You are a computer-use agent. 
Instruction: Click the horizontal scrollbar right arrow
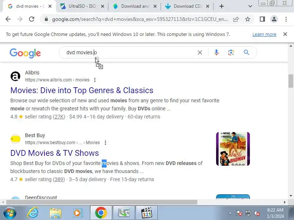pyautogui.click(x=285, y=202)
